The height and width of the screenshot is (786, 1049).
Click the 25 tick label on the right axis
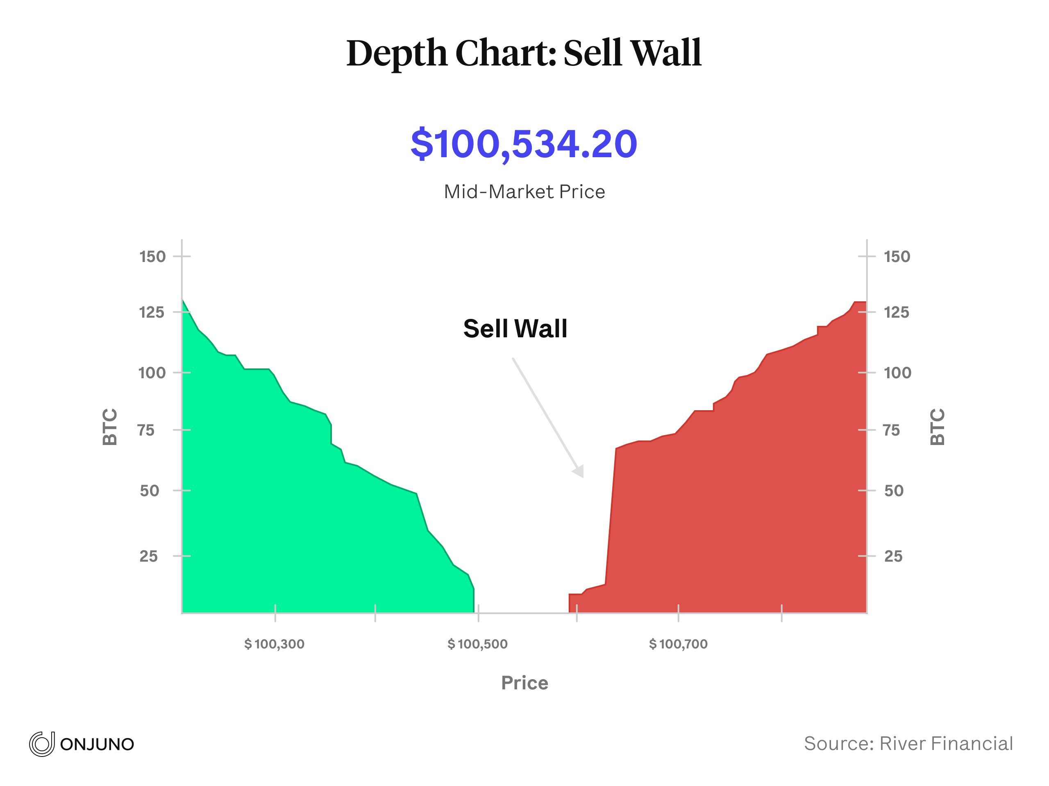[x=893, y=556]
